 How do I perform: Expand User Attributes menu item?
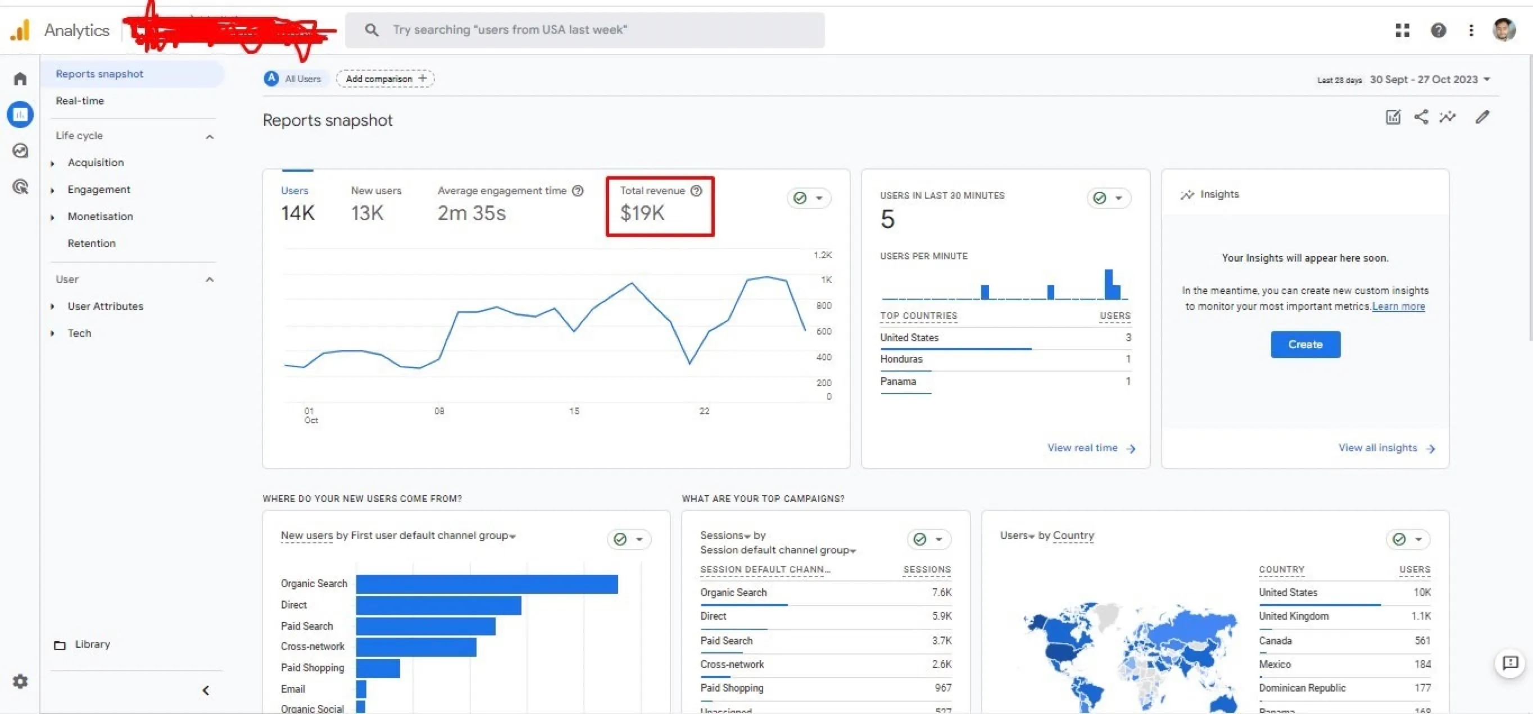coord(52,306)
